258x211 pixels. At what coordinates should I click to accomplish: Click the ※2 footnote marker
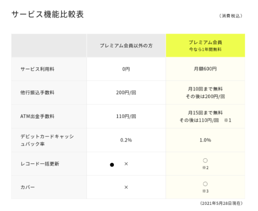pyautogui.click(x=205, y=168)
